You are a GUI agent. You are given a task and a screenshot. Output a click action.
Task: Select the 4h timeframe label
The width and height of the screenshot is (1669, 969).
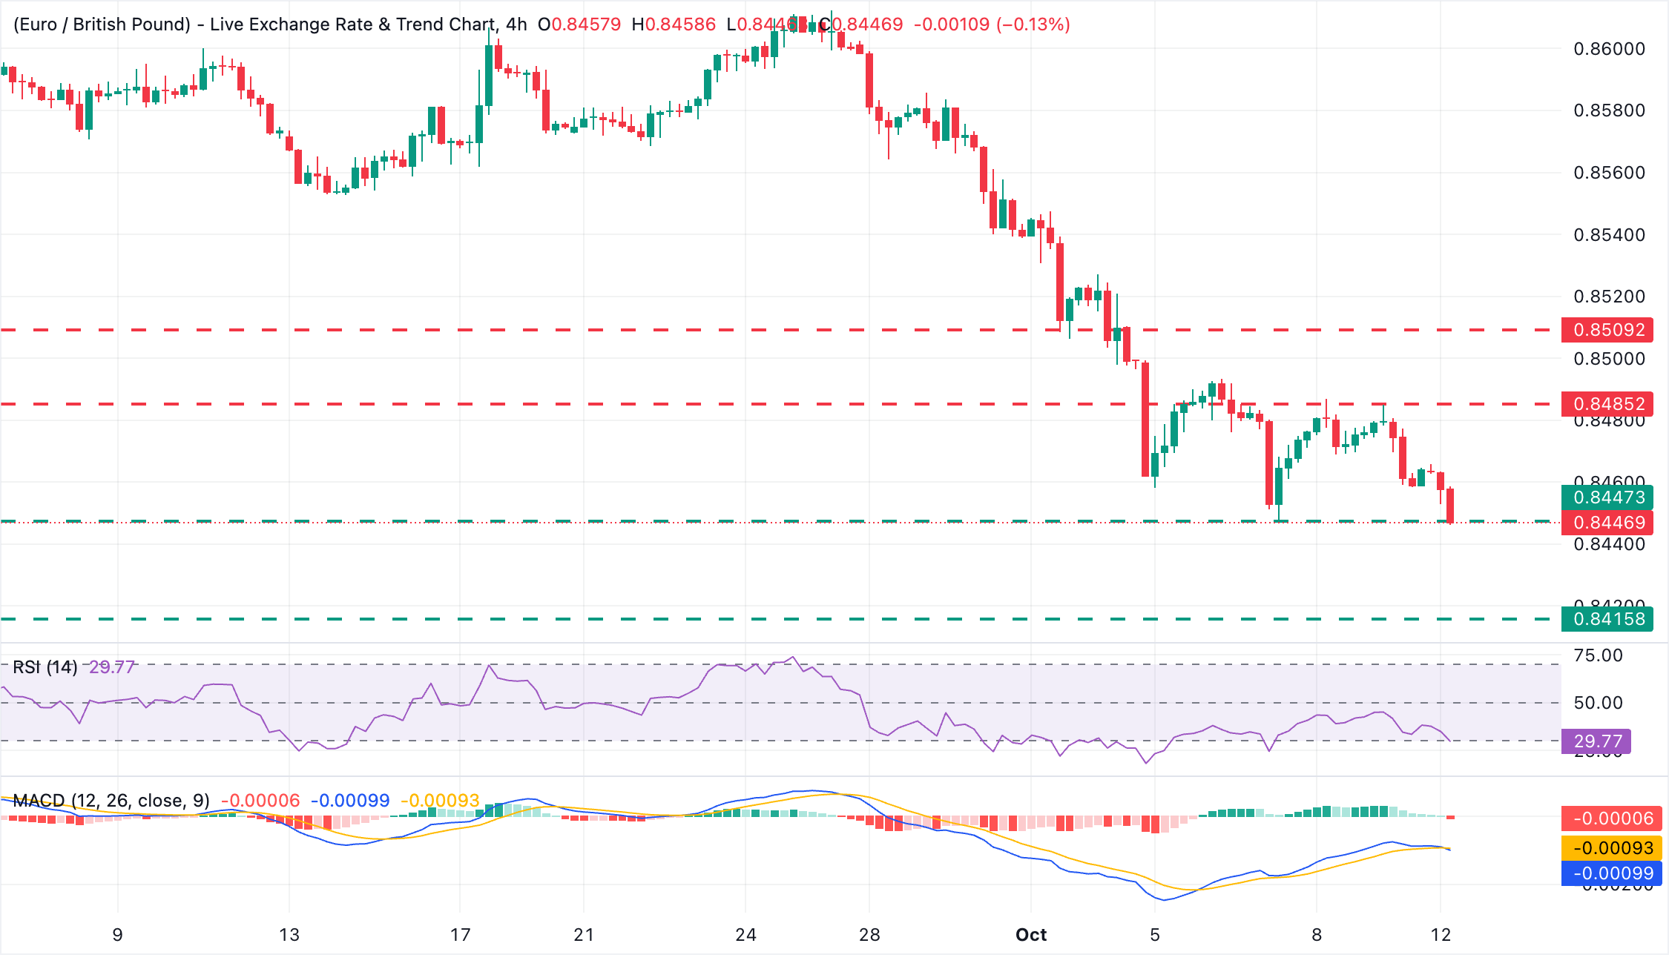tap(516, 24)
